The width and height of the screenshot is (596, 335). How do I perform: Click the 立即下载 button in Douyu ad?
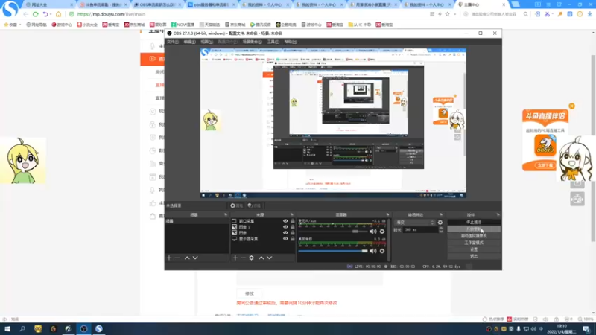tap(545, 165)
